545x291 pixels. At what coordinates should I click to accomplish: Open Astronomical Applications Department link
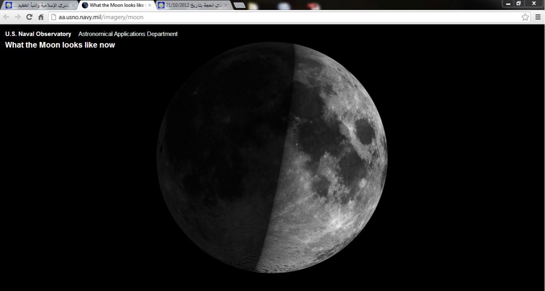[128, 34]
